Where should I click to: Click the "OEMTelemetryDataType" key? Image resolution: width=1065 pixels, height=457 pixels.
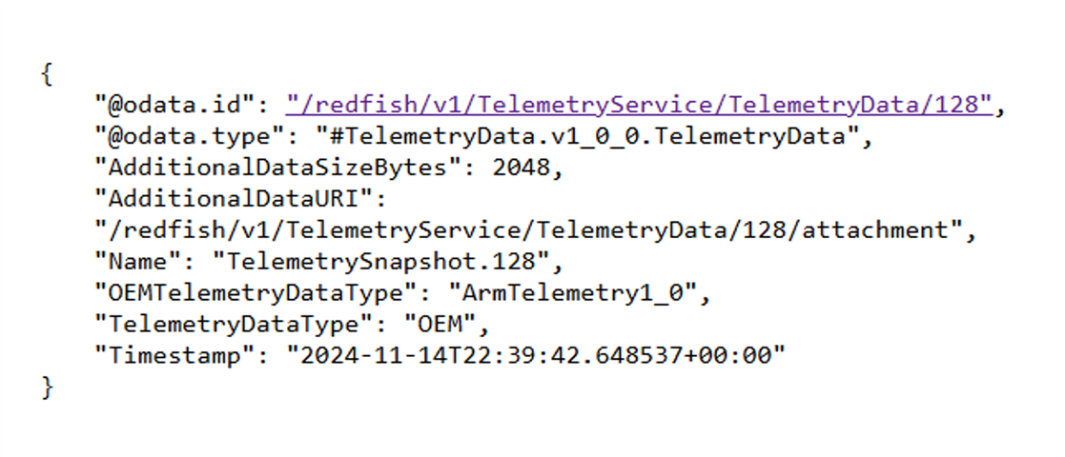(x=256, y=293)
